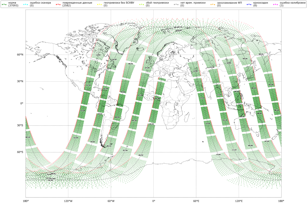Click the 11:30 time marker over India
The height and width of the screenshot is (203, 307).
pyautogui.click(x=219, y=95)
